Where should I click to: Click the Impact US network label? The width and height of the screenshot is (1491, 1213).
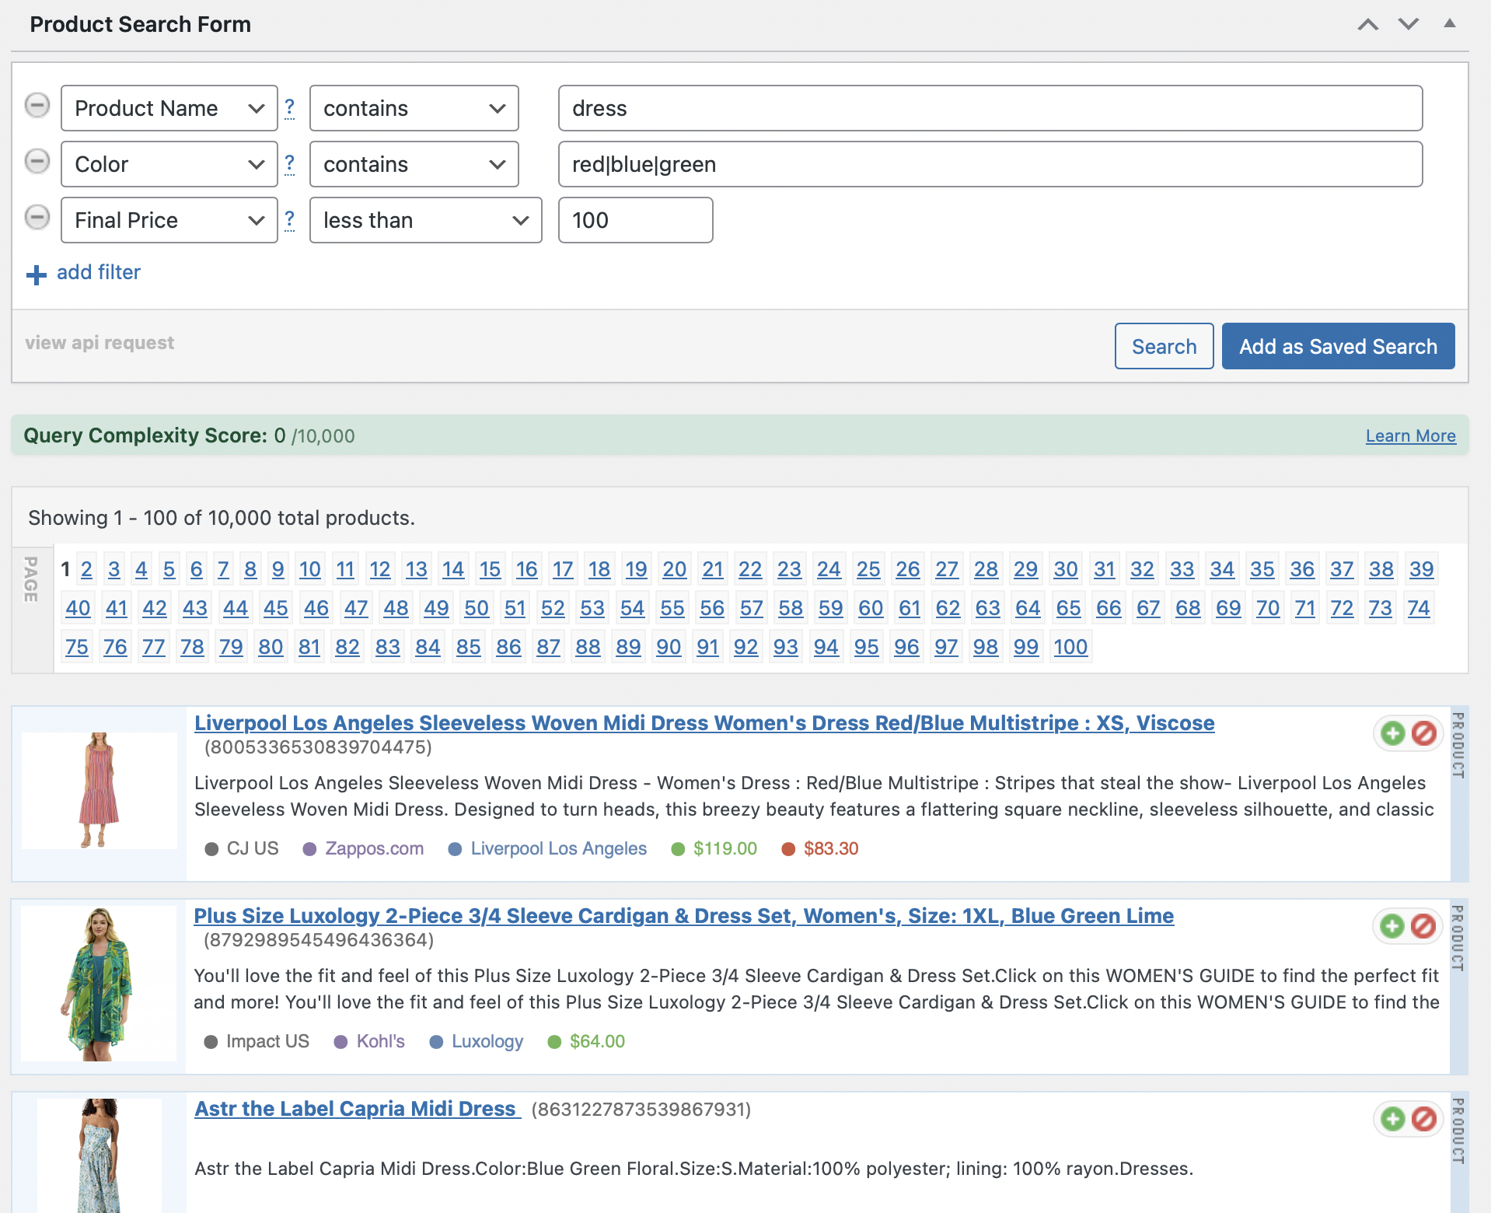click(x=267, y=1041)
